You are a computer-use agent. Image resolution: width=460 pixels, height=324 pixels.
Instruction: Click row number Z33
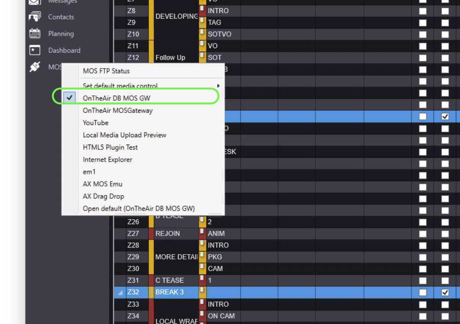point(133,304)
